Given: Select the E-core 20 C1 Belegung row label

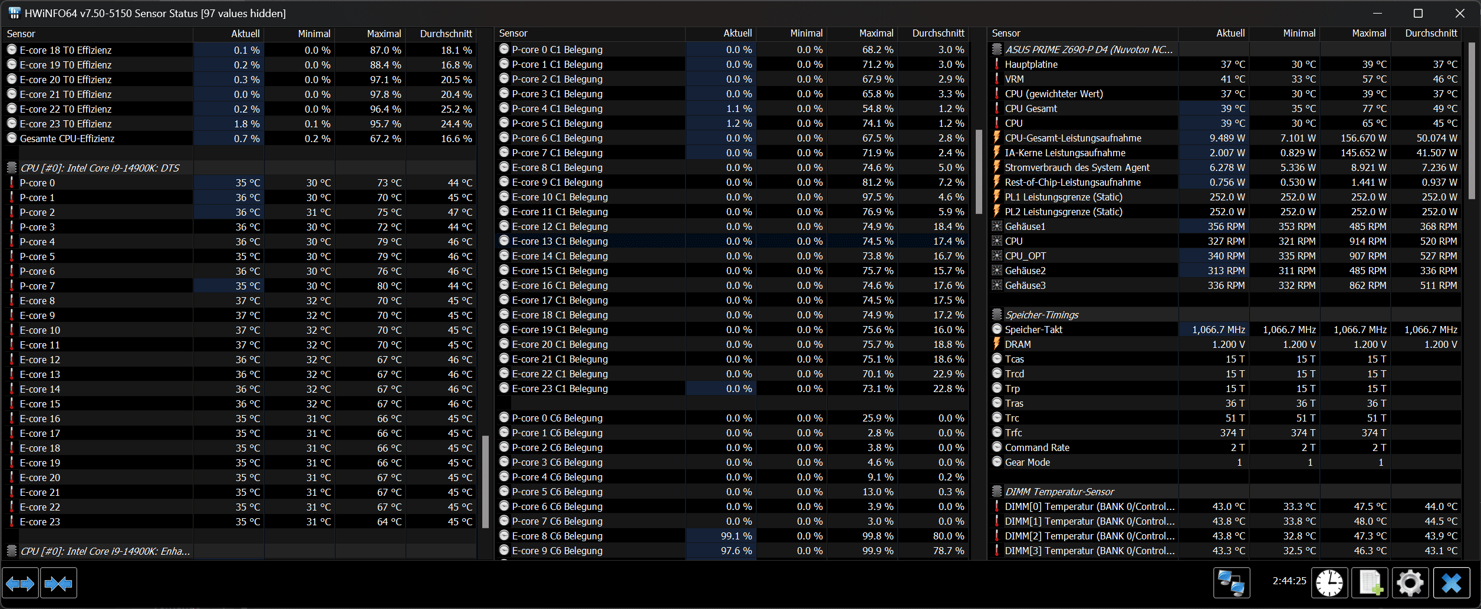Looking at the screenshot, I should point(560,344).
